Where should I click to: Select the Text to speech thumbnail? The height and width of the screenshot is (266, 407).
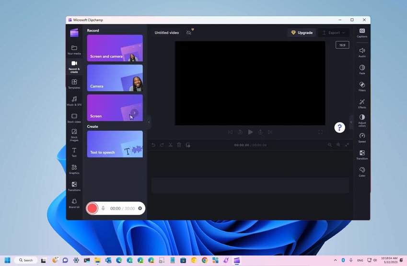[115, 144]
